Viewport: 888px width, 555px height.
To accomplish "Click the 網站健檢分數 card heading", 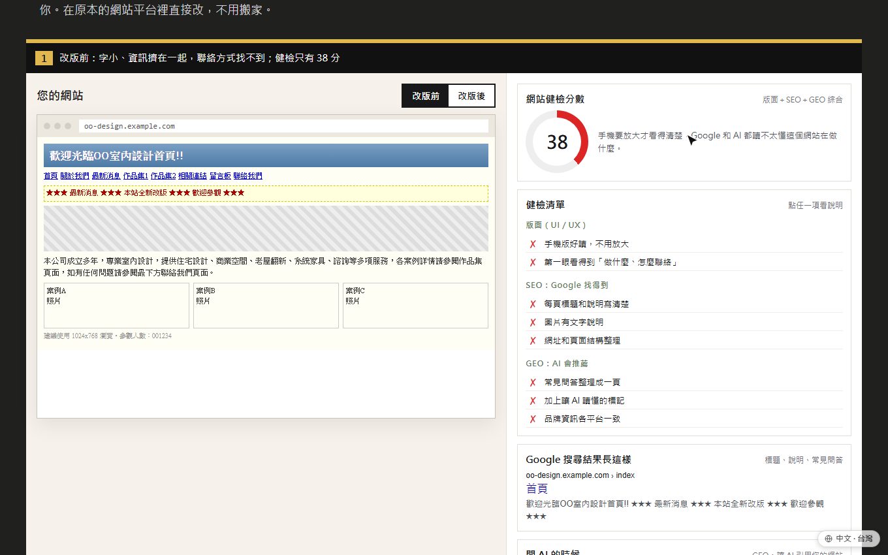I will [x=555, y=99].
